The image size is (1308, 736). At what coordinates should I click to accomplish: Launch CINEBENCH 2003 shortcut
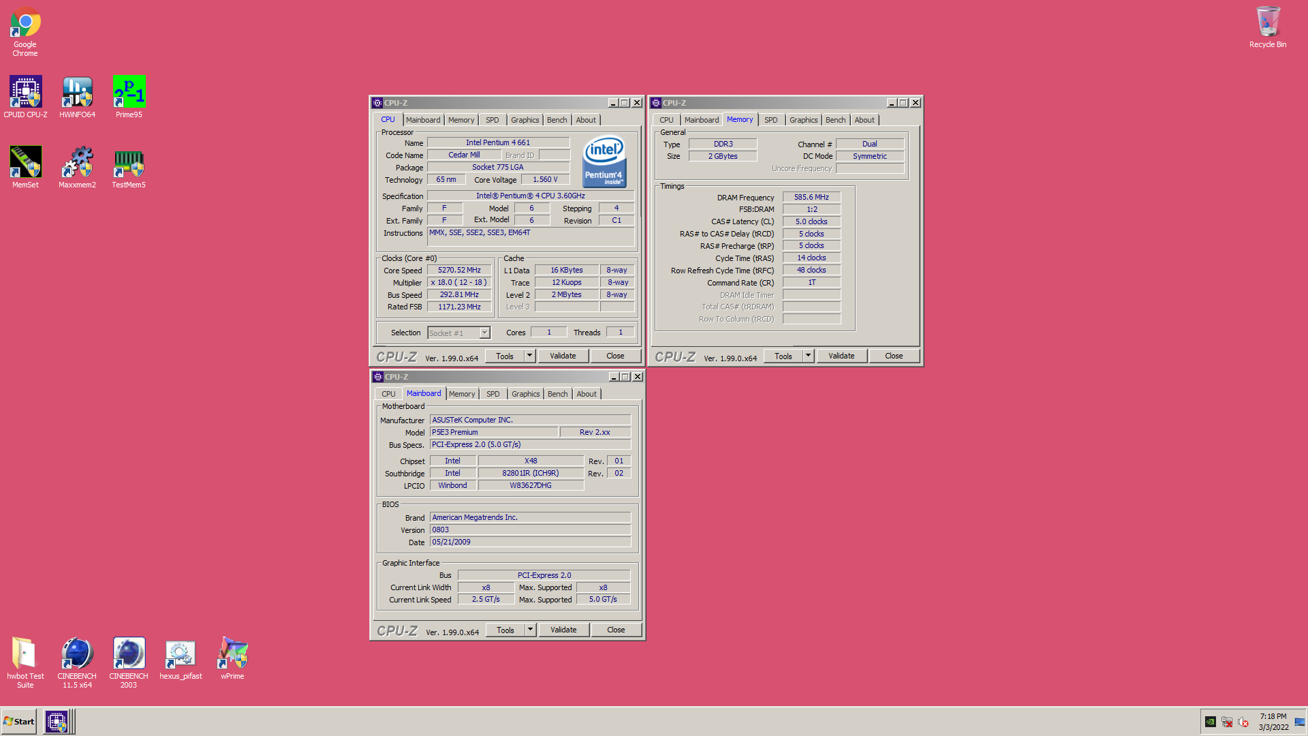(x=129, y=662)
